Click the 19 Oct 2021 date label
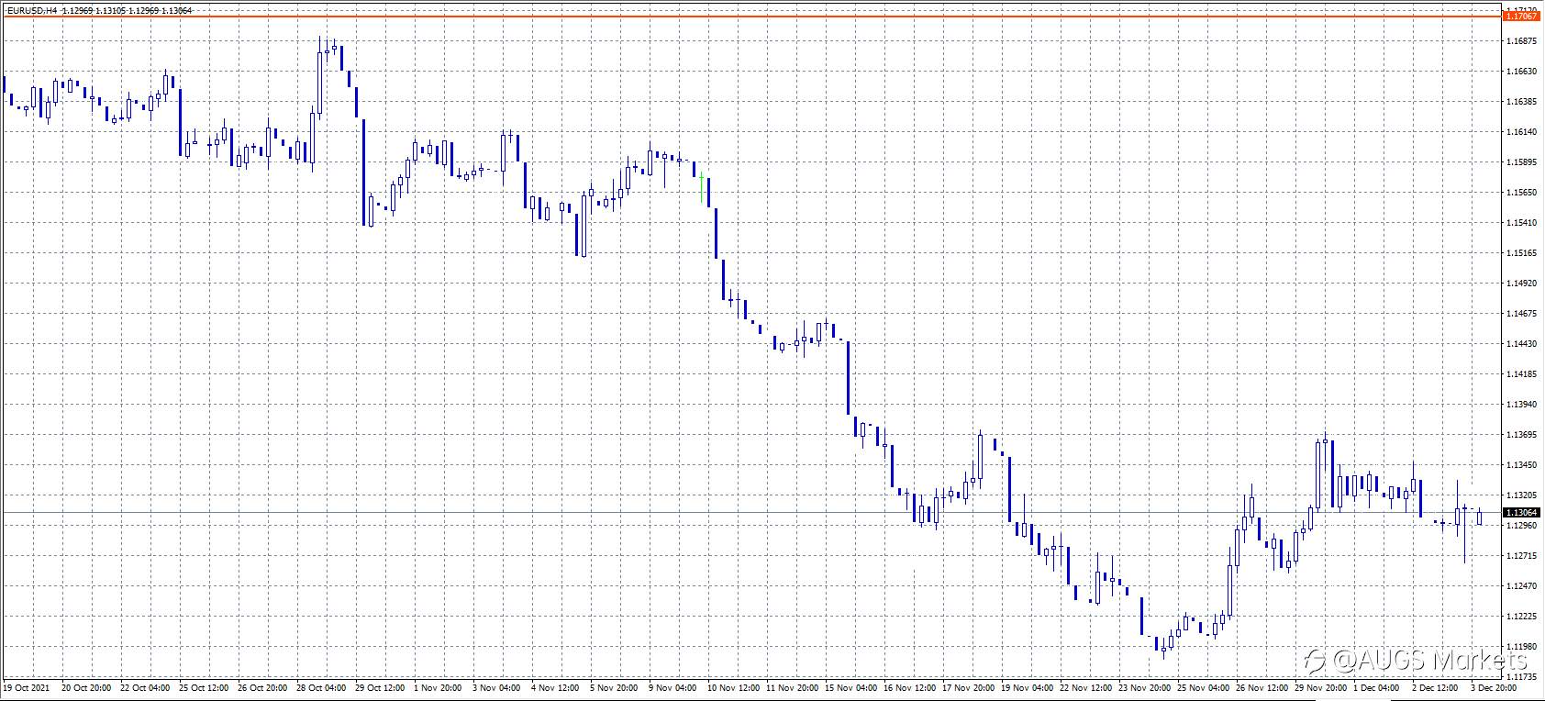This screenshot has width=1545, height=701. [x=25, y=687]
